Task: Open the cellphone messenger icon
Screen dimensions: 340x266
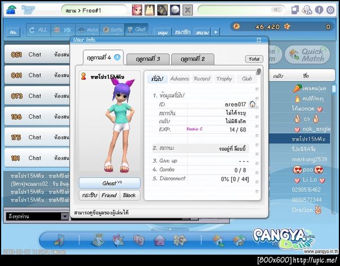Action: [295, 10]
